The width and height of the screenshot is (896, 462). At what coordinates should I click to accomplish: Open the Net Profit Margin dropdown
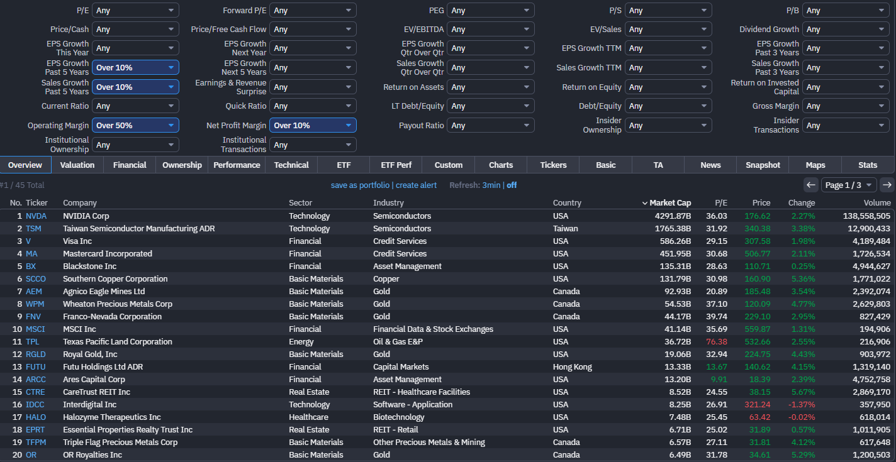point(313,126)
